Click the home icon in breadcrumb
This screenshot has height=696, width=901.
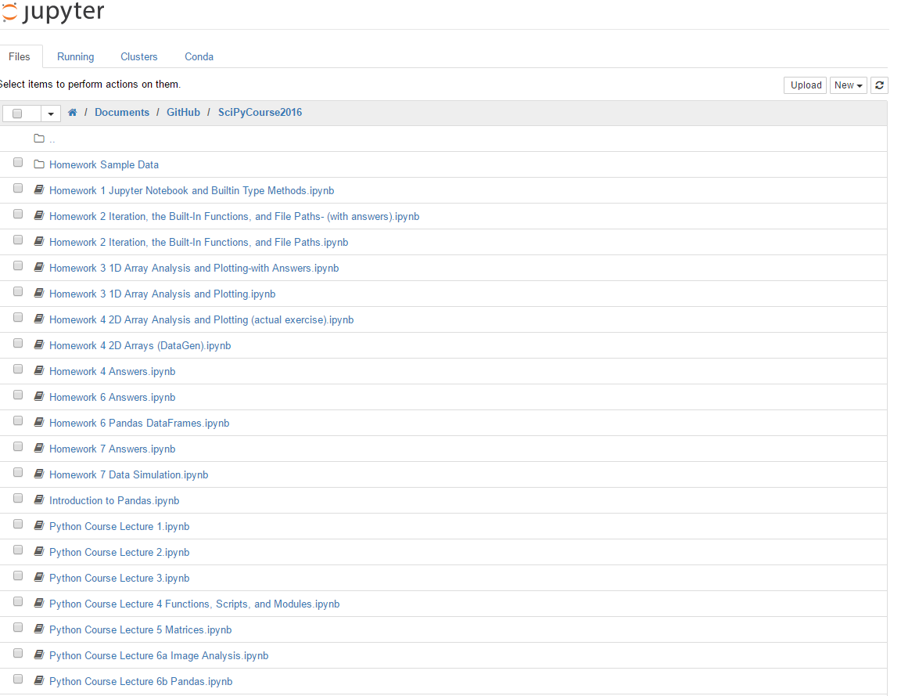(x=73, y=113)
